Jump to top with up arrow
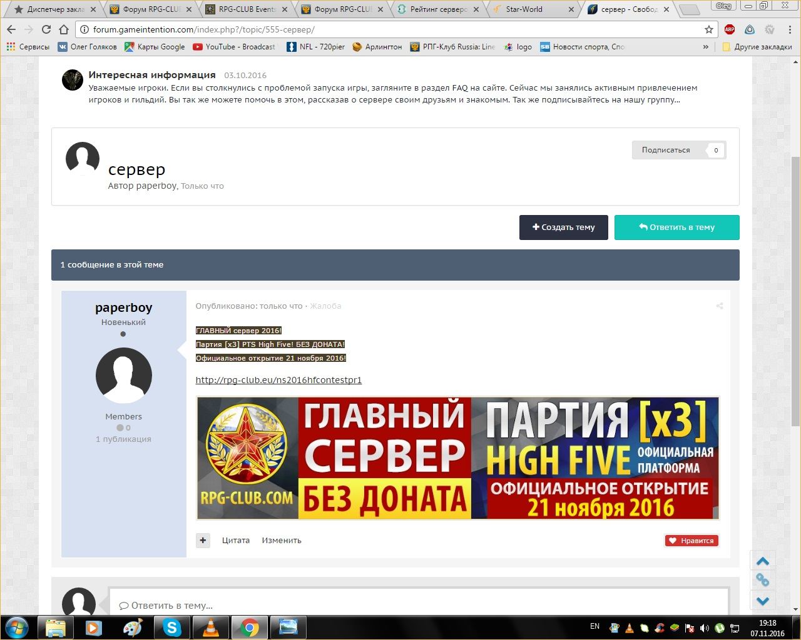The width and height of the screenshot is (801, 640). [x=763, y=561]
